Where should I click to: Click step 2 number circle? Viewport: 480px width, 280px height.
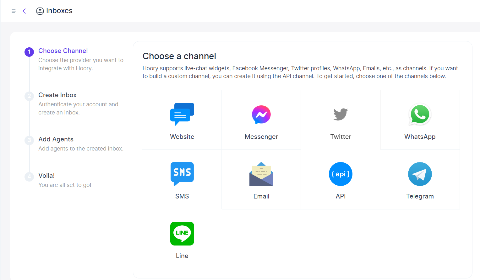click(29, 96)
